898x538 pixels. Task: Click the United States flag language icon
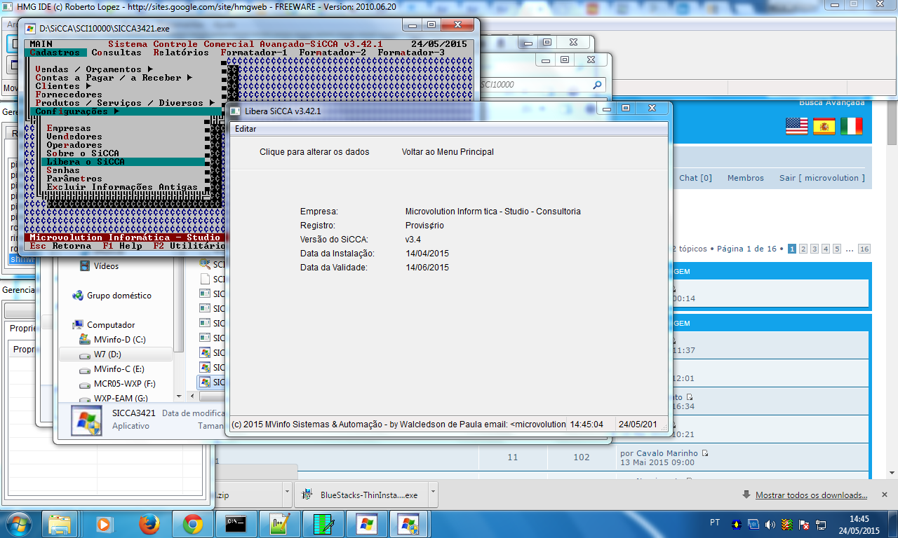click(796, 126)
